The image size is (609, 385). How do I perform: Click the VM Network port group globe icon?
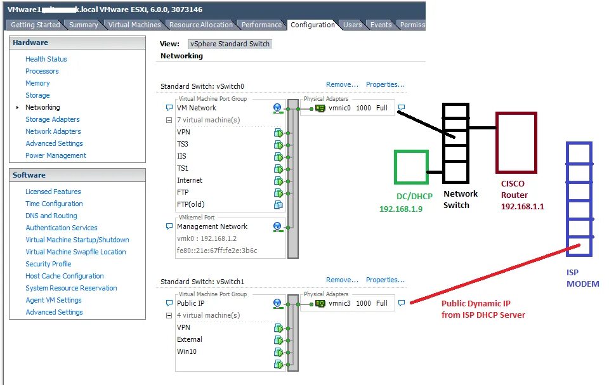277,108
